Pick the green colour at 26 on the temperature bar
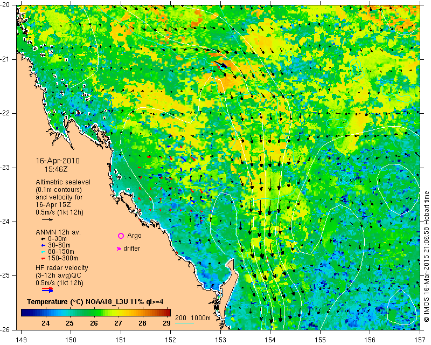 tap(94, 313)
